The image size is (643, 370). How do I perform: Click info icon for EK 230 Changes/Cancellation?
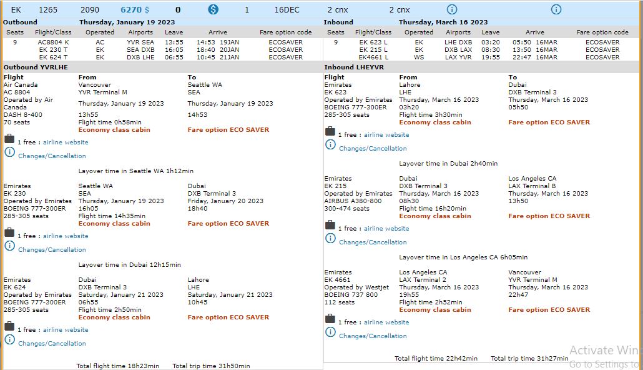point(9,246)
